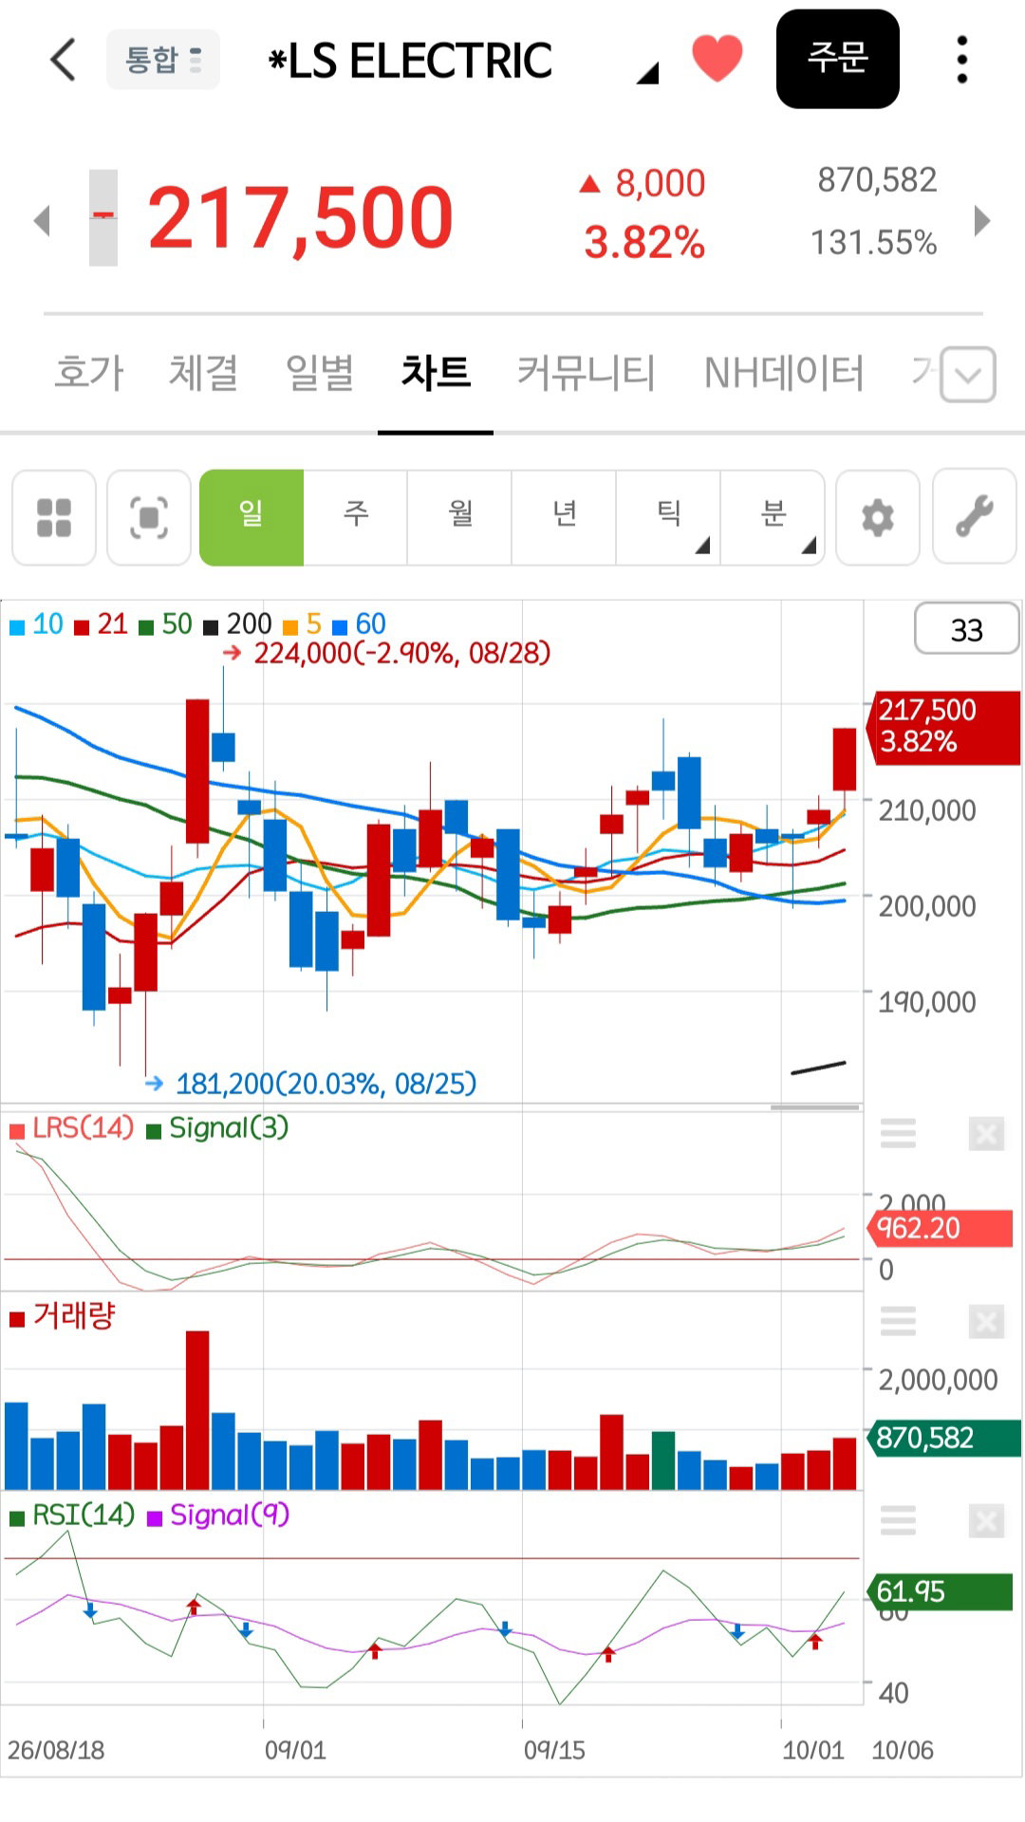Tap the candle count box showing 33
Viewport: 1025px width, 1822px height.
pos(967,629)
